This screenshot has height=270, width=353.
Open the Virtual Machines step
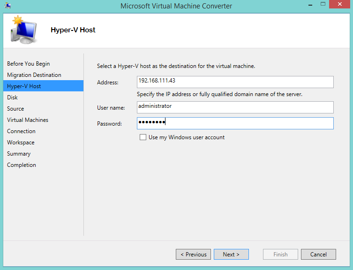(28, 120)
